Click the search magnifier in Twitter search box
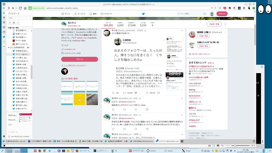The height and width of the screenshot is (153, 272). [x=205, y=14]
